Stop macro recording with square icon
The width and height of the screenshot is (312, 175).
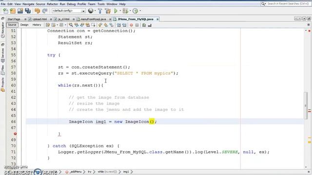137,25
